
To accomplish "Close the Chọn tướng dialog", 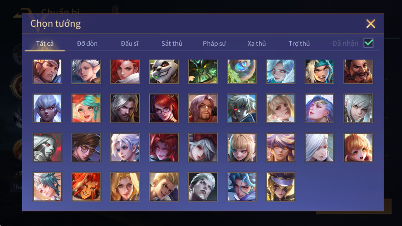I will click(x=371, y=24).
